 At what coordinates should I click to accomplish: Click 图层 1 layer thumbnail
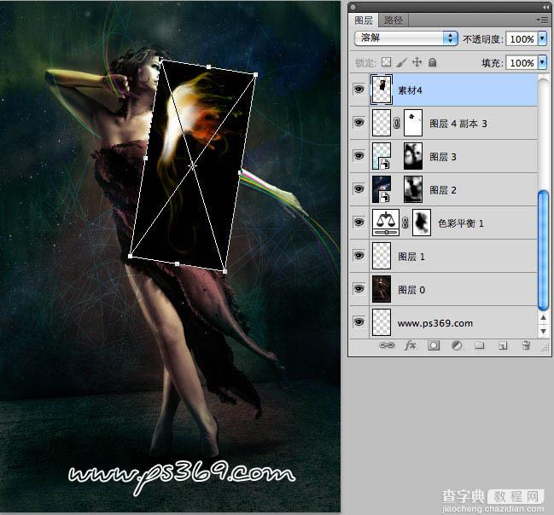(382, 256)
